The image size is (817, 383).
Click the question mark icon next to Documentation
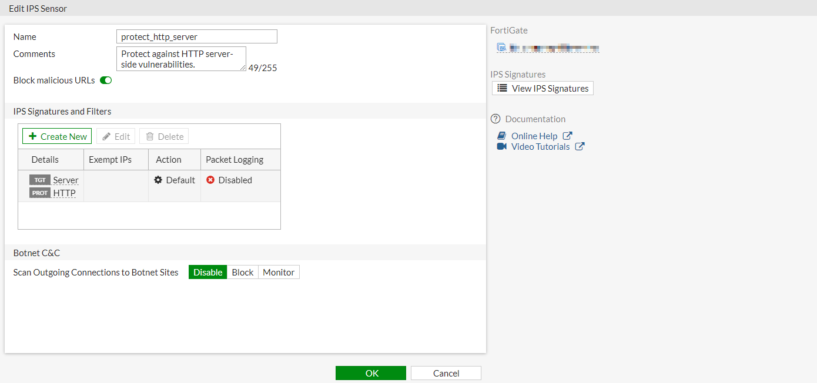[495, 119]
